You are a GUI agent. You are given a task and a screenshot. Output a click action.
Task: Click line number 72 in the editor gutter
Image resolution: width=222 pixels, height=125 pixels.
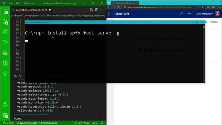[x=17, y=53]
